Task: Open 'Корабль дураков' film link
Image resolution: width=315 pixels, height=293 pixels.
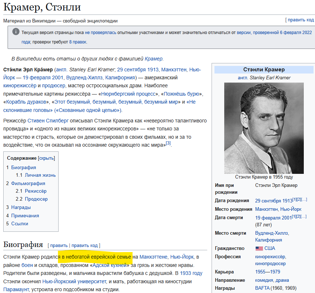Action: (26, 102)
